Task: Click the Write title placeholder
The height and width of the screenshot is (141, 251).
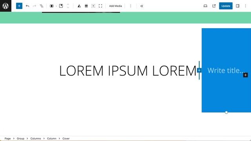Action: (226, 70)
